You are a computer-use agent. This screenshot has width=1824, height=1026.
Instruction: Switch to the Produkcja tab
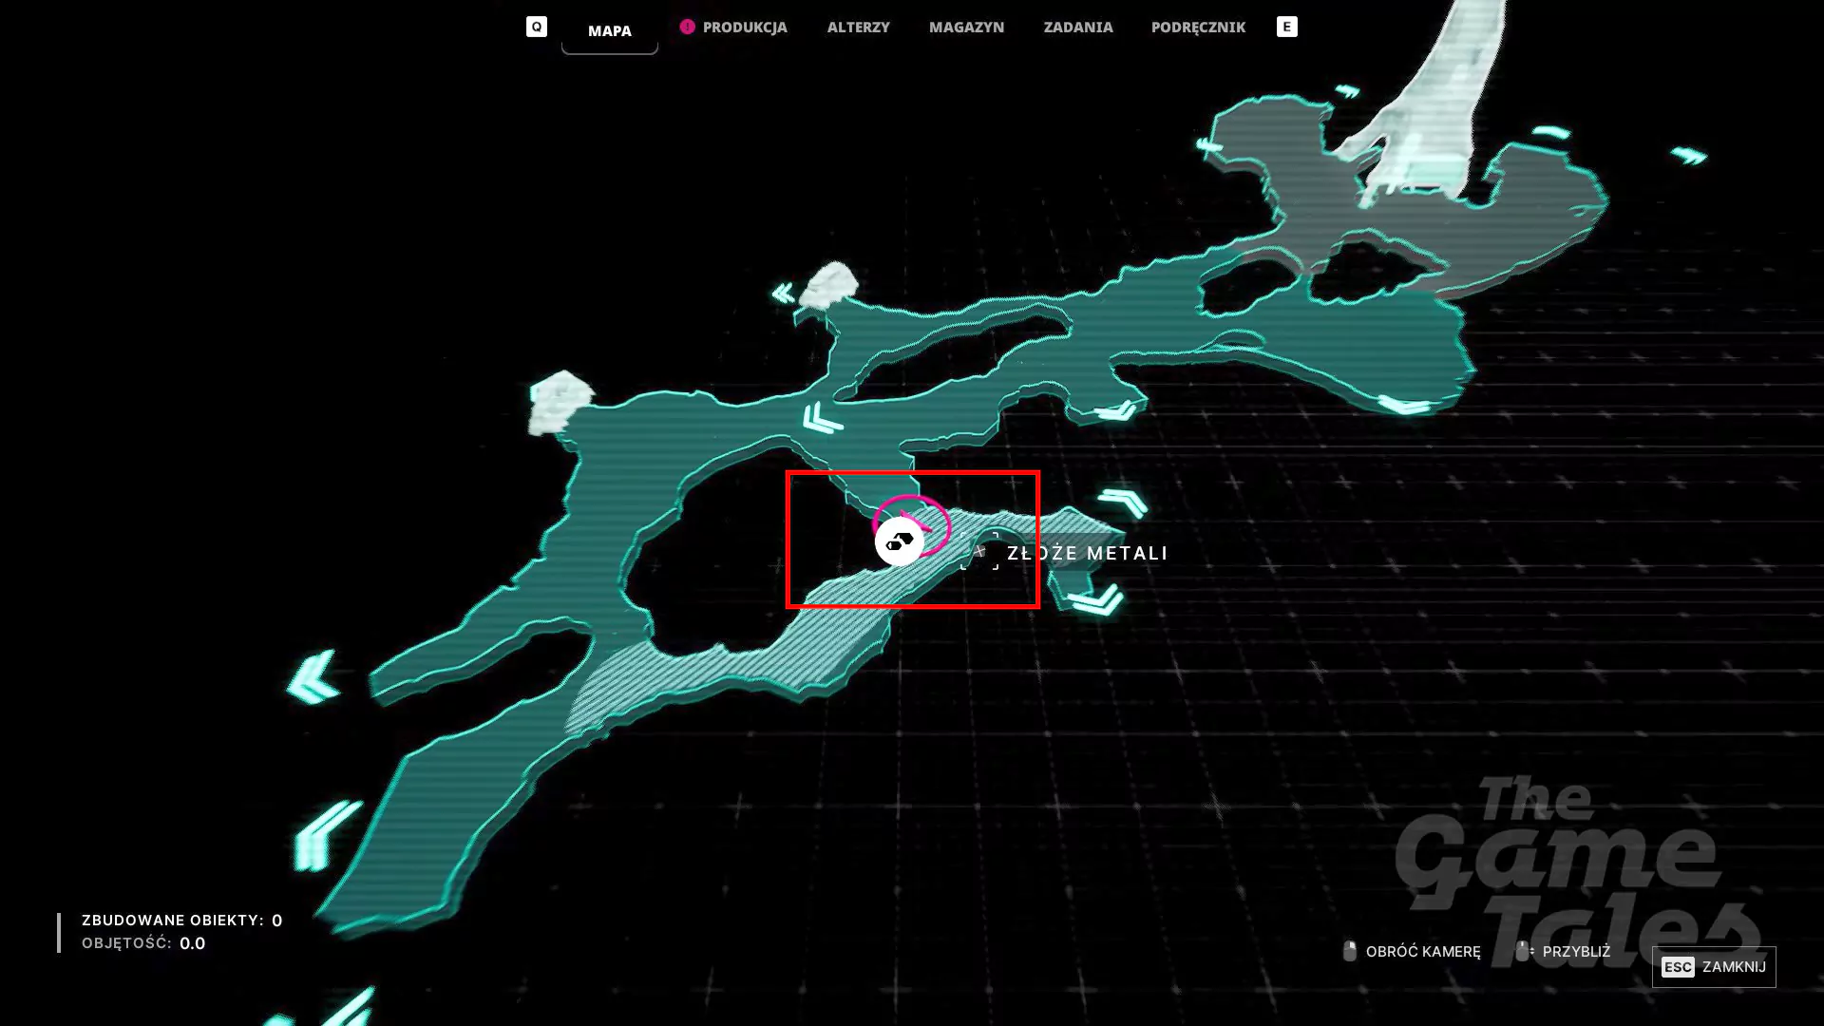tap(745, 27)
